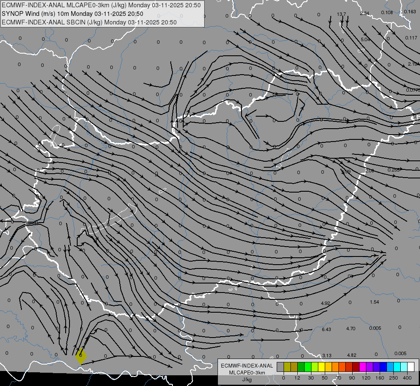The image size is (420, 386).
Task: Click the 120 tick label on the color scale
Action: tap(366, 378)
